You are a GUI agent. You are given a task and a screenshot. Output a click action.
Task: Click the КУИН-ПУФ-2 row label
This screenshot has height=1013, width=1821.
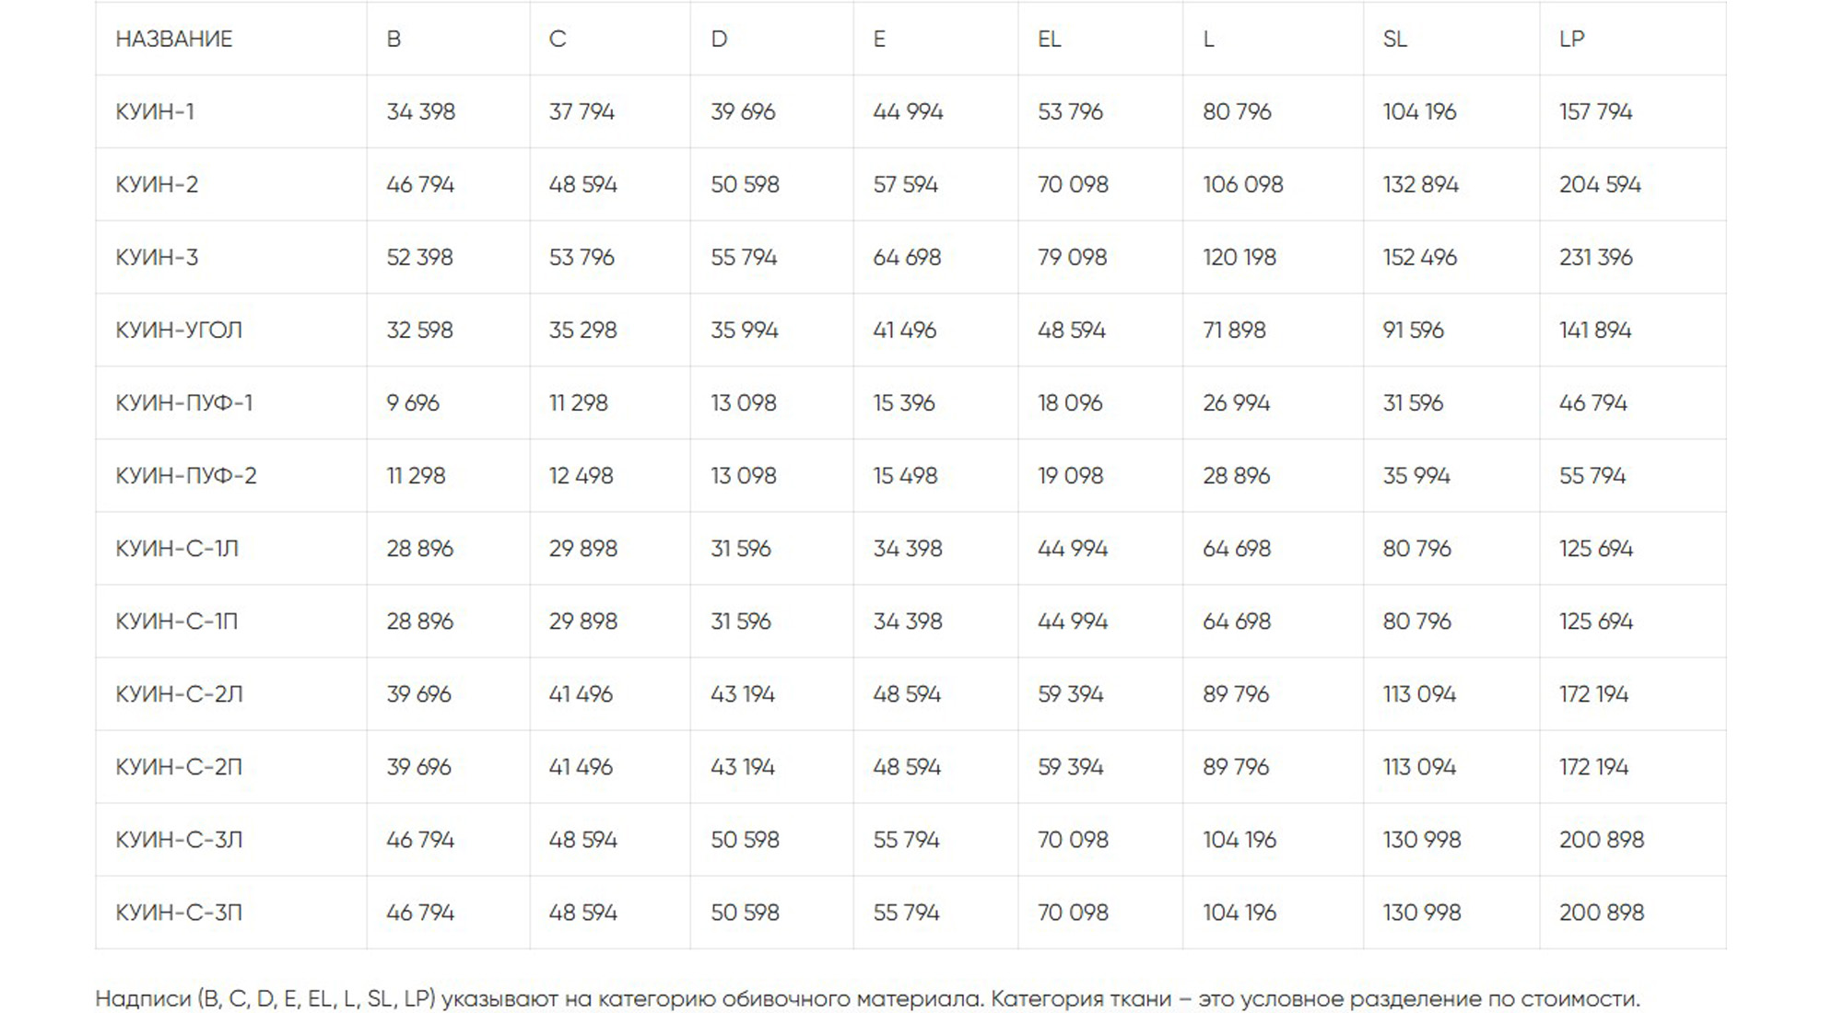tap(186, 476)
